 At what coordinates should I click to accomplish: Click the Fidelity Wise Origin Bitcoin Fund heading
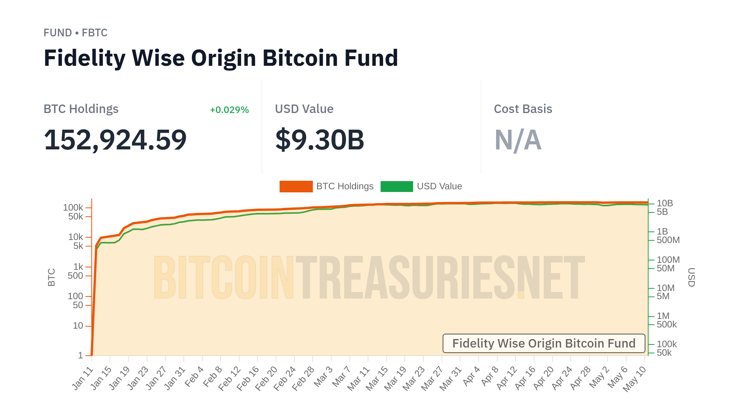[x=221, y=58]
